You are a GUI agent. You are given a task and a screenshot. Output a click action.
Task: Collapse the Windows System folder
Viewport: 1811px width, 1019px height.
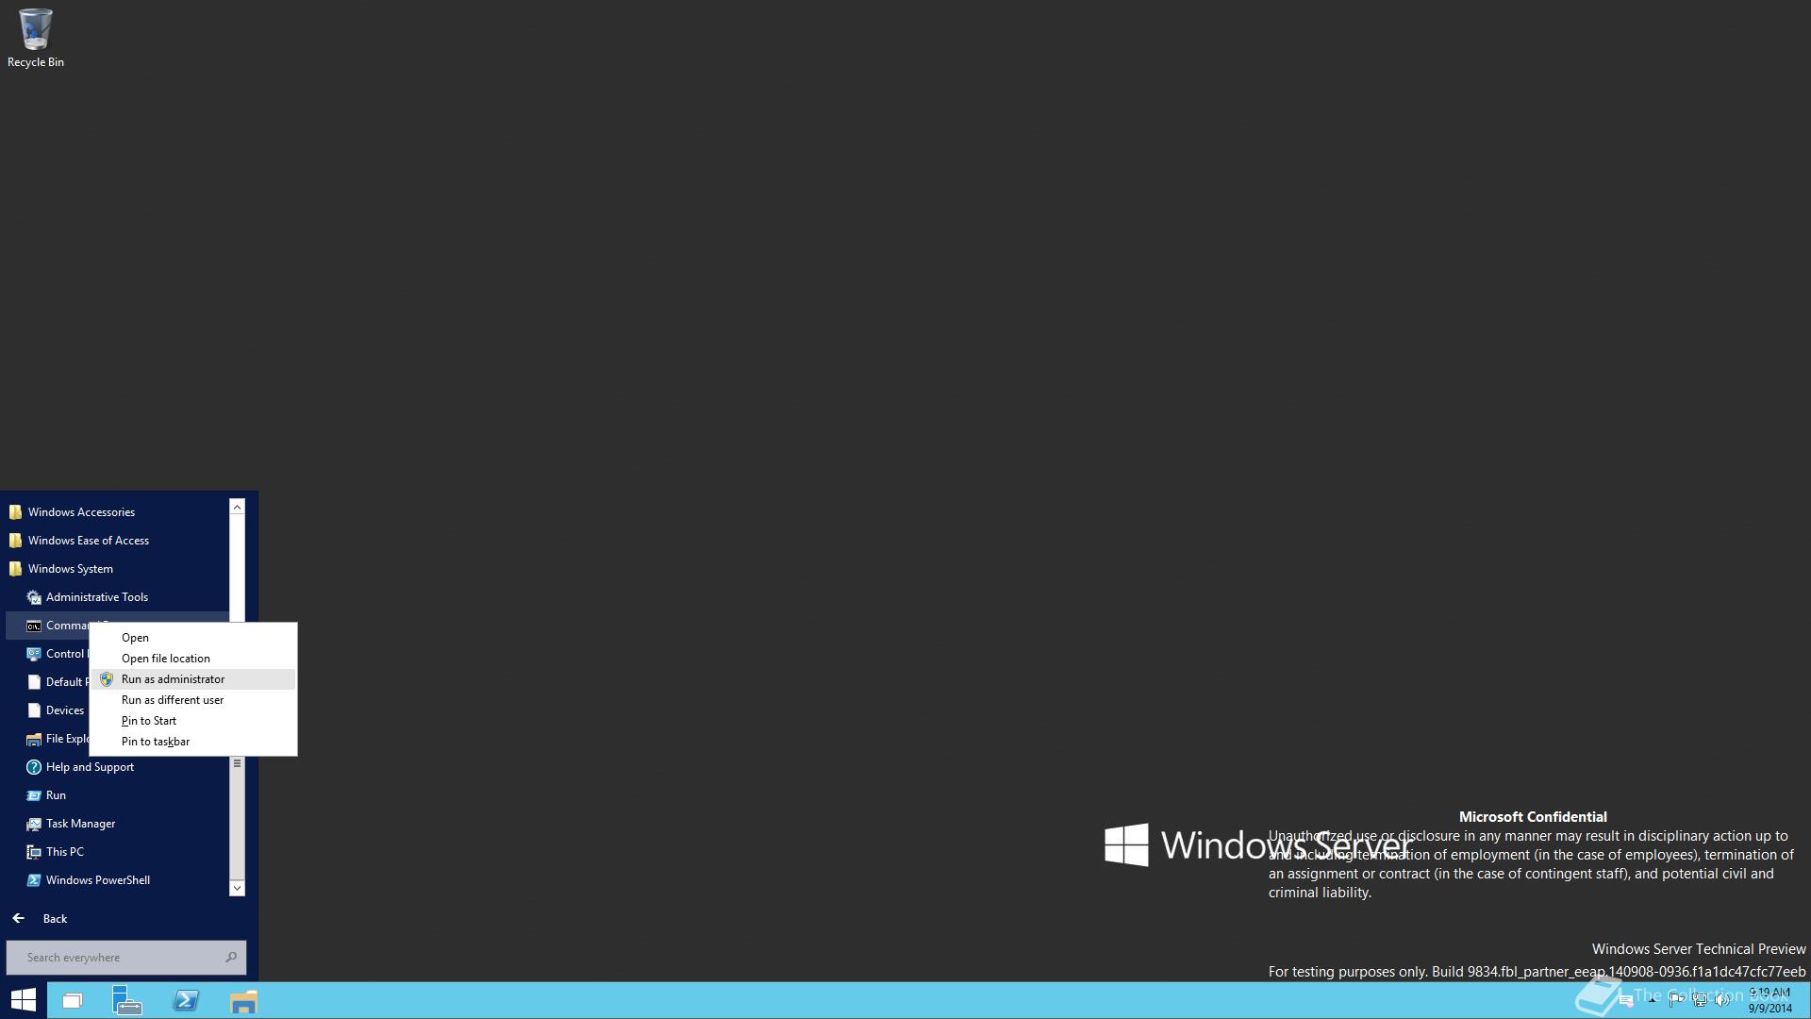click(117, 569)
